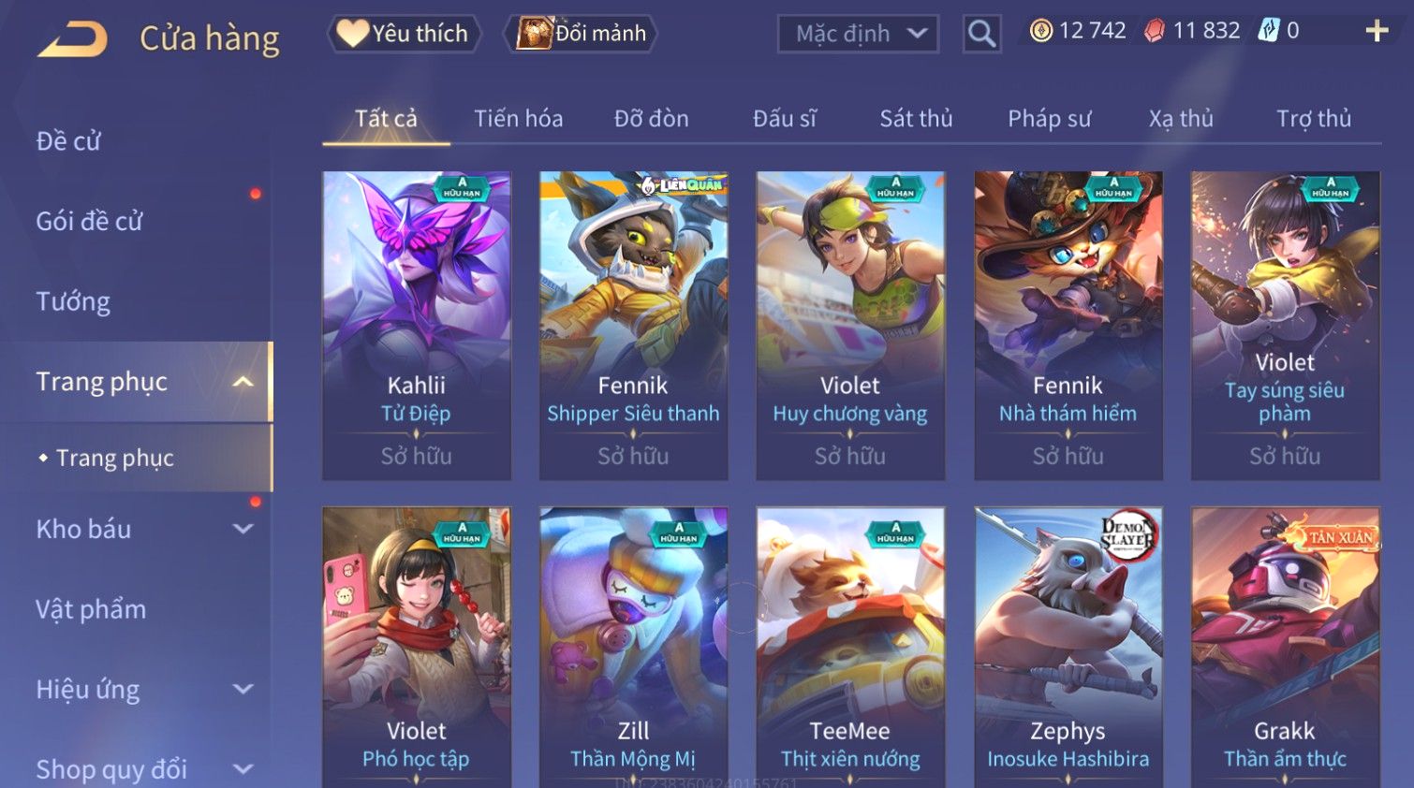The image size is (1414, 788).
Task: Click the blue voucher currency icon
Action: coord(1268,31)
